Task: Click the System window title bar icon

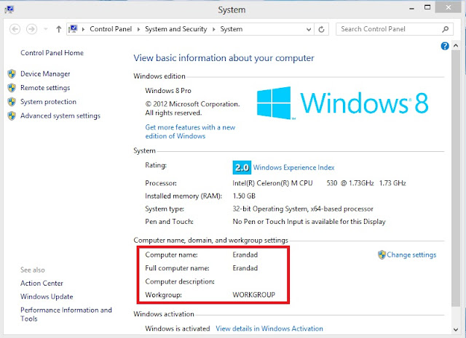Action: (x=9, y=9)
